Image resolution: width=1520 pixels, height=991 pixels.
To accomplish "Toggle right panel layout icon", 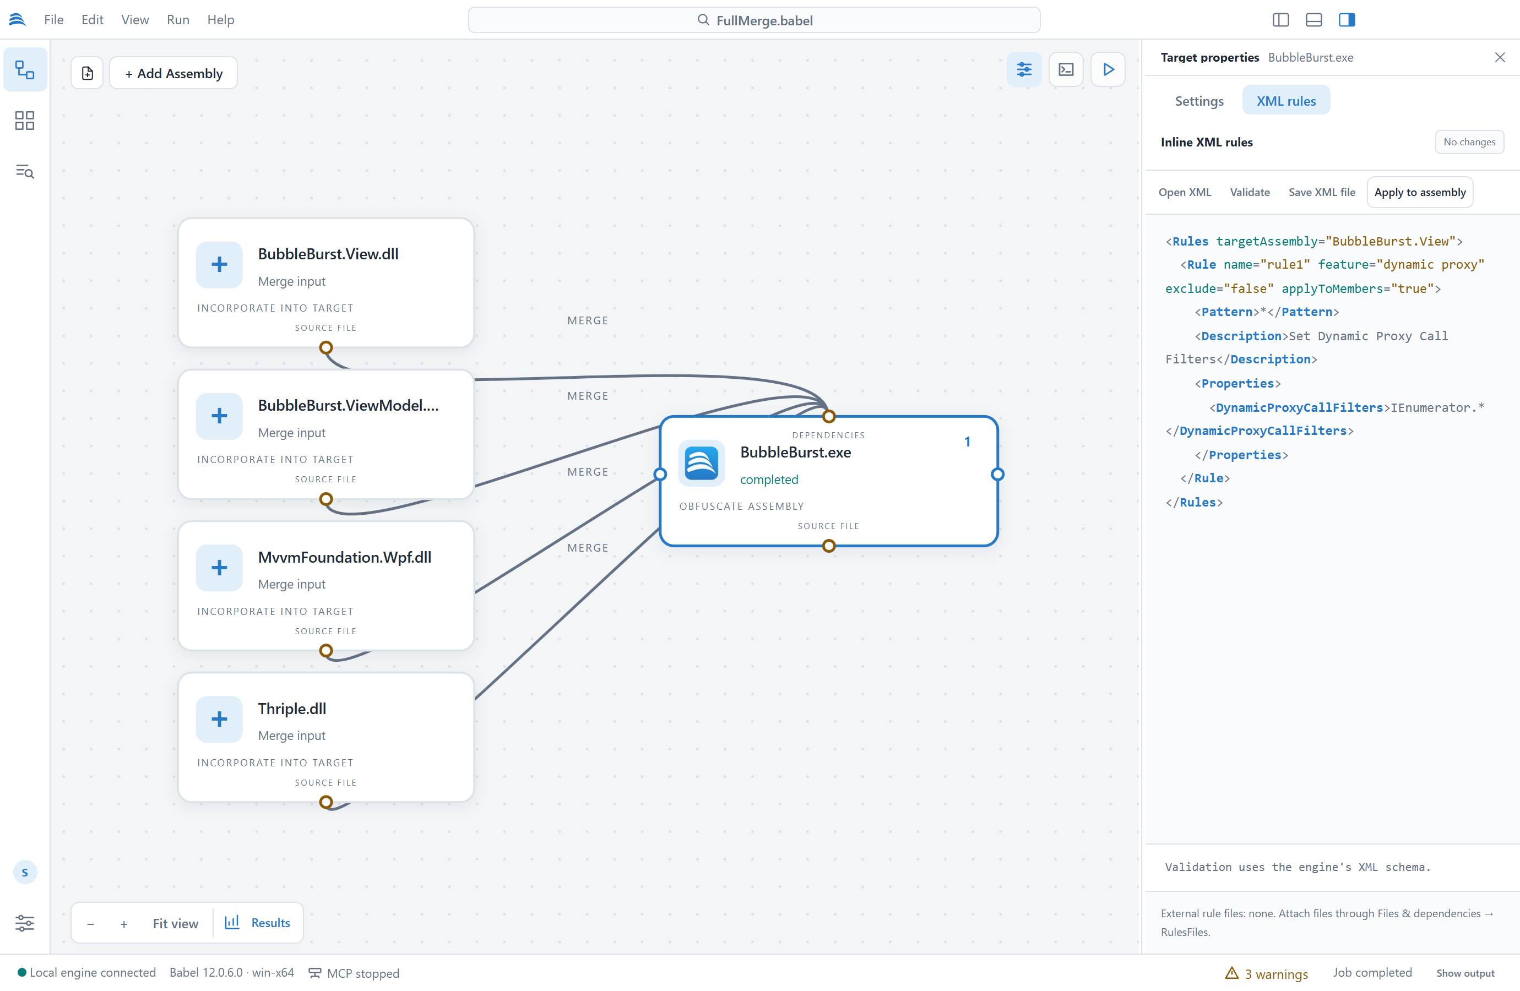I will [1347, 20].
